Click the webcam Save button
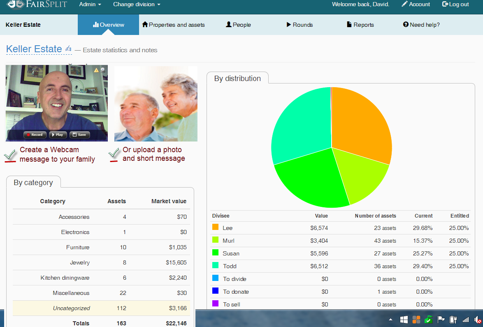483x327 pixels. 79,135
